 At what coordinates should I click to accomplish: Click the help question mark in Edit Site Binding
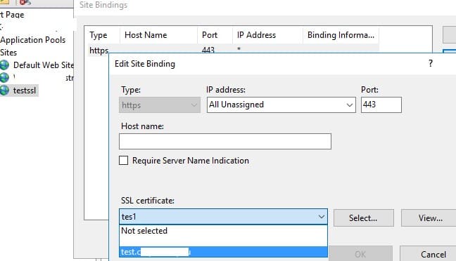[431, 63]
